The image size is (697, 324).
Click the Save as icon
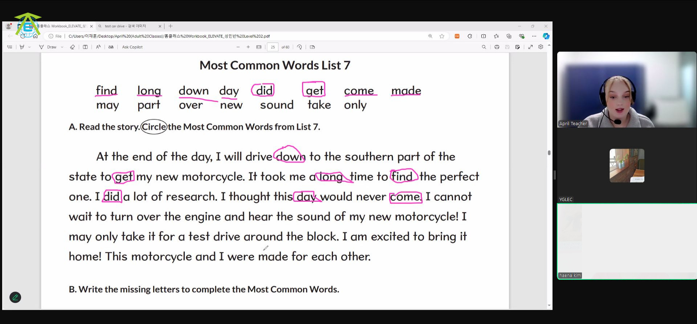(x=518, y=47)
